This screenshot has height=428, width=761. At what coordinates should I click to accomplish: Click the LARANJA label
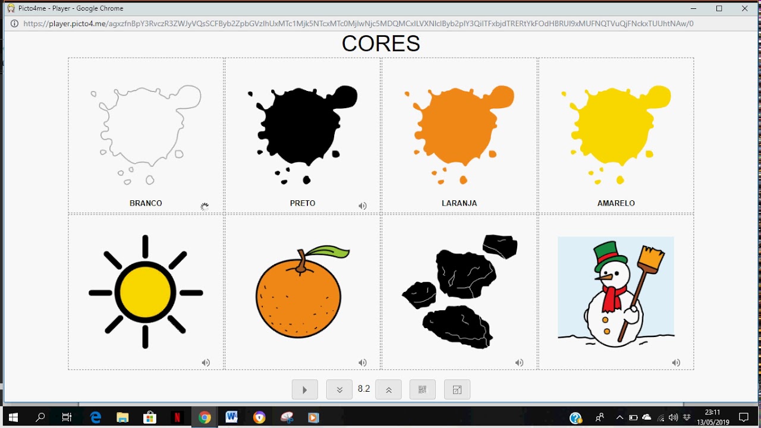[460, 203]
